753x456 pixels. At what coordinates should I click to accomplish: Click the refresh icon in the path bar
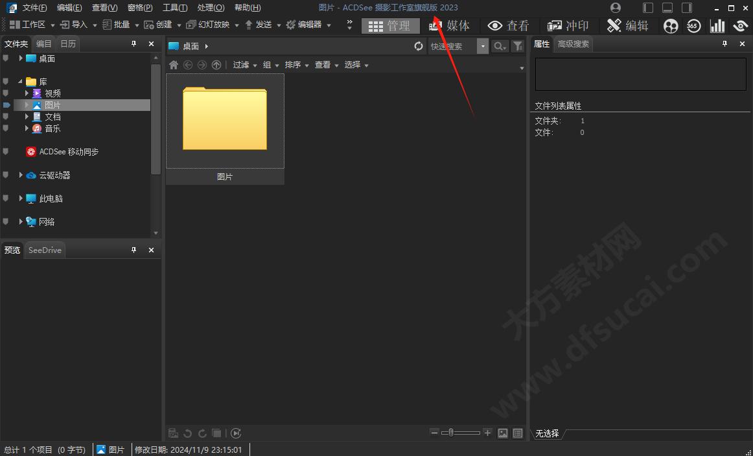[x=418, y=46]
